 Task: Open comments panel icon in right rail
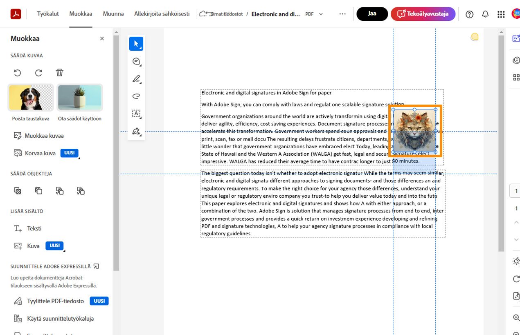(x=516, y=60)
